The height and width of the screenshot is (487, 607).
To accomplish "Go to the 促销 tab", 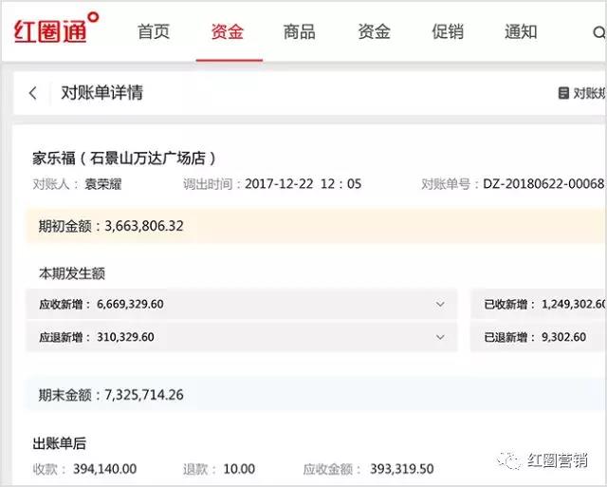I will tap(448, 31).
